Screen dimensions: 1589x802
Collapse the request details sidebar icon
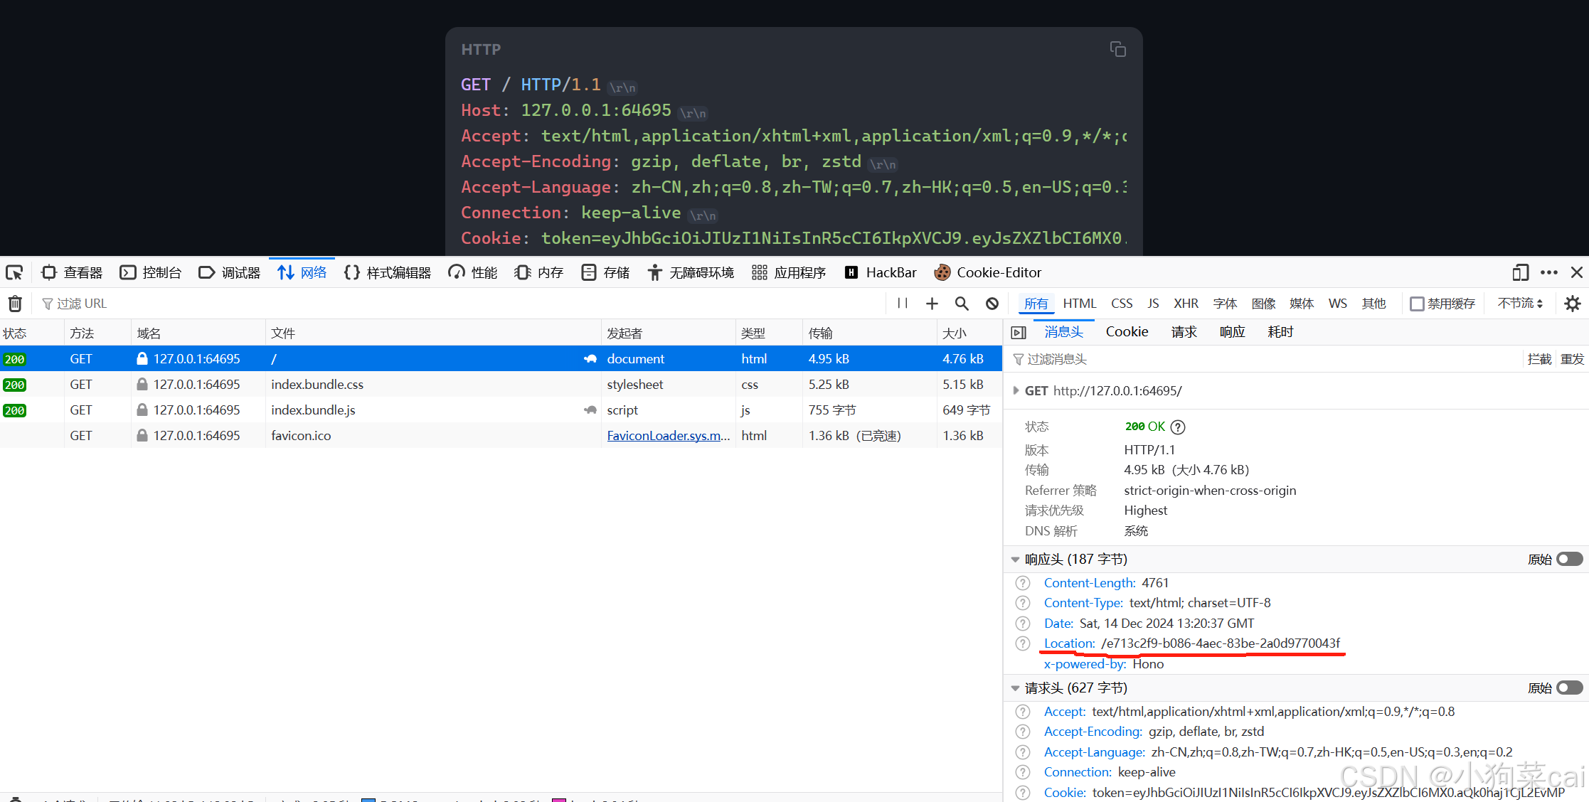tap(1019, 333)
